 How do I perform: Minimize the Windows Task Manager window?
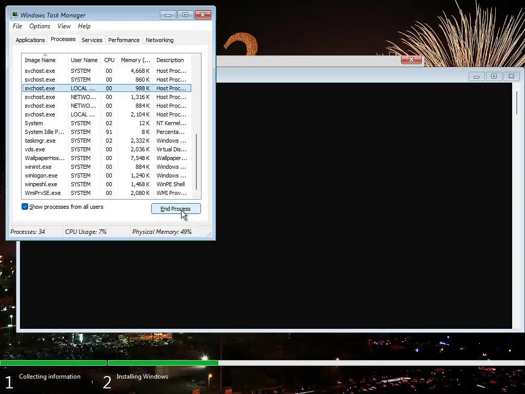168,15
